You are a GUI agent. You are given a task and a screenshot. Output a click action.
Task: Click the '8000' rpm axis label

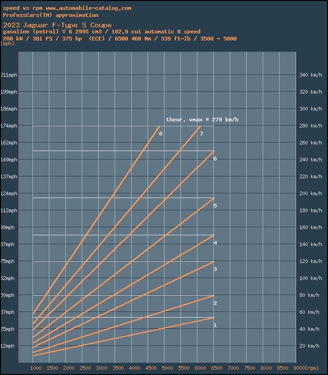click(266, 368)
